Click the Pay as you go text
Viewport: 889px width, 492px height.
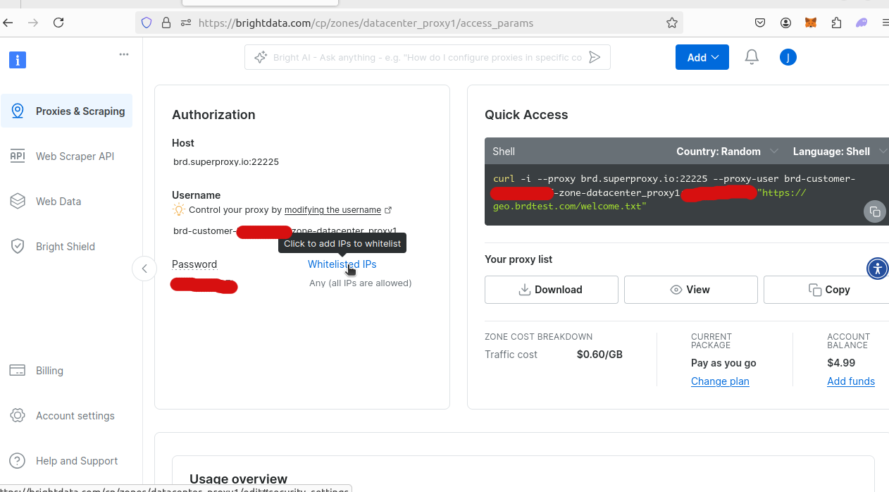point(723,363)
